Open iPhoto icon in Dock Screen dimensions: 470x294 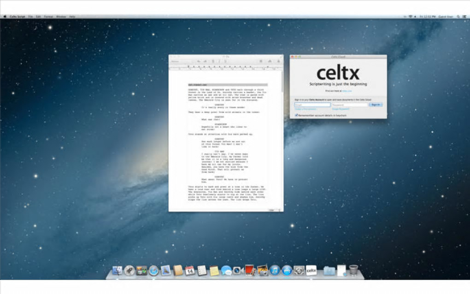(x=263, y=270)
